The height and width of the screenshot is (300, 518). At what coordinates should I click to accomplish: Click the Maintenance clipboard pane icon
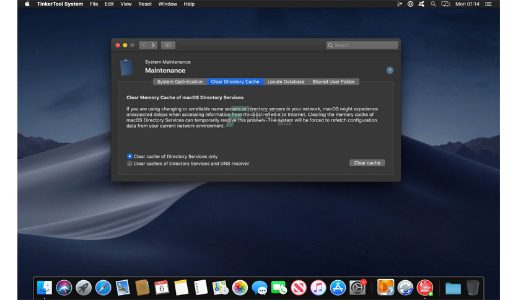pyautogui.click(x=126, y=67)
